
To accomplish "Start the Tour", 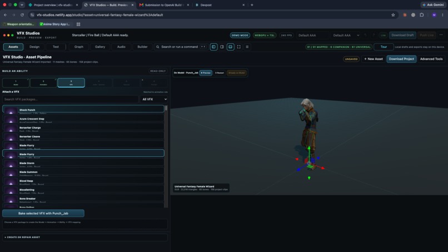I will [384, 47].
